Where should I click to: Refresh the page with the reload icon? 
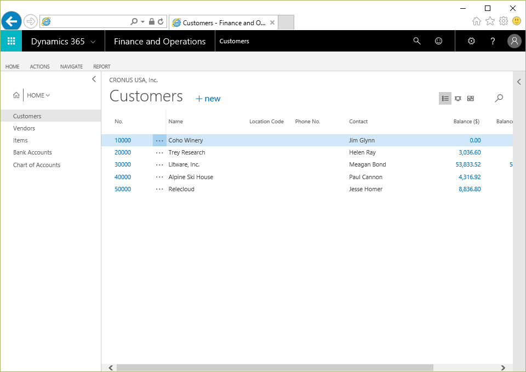pyautogui.click(x=161, y=21)
